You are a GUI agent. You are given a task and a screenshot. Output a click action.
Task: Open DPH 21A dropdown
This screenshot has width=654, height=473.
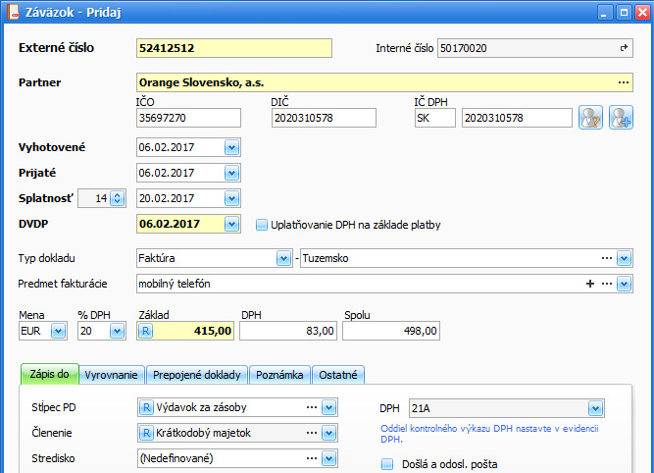click(x=595, y=408)
